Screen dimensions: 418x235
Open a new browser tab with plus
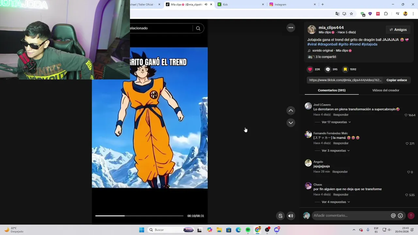pos(323,5)
